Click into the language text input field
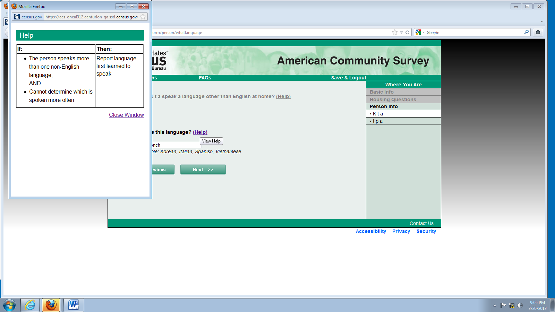 pyautogui.click(x=176, y=145)
